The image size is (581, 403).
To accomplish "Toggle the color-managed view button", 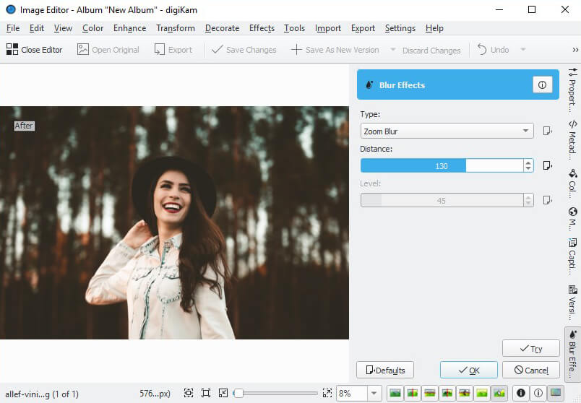I will (555, 393).
